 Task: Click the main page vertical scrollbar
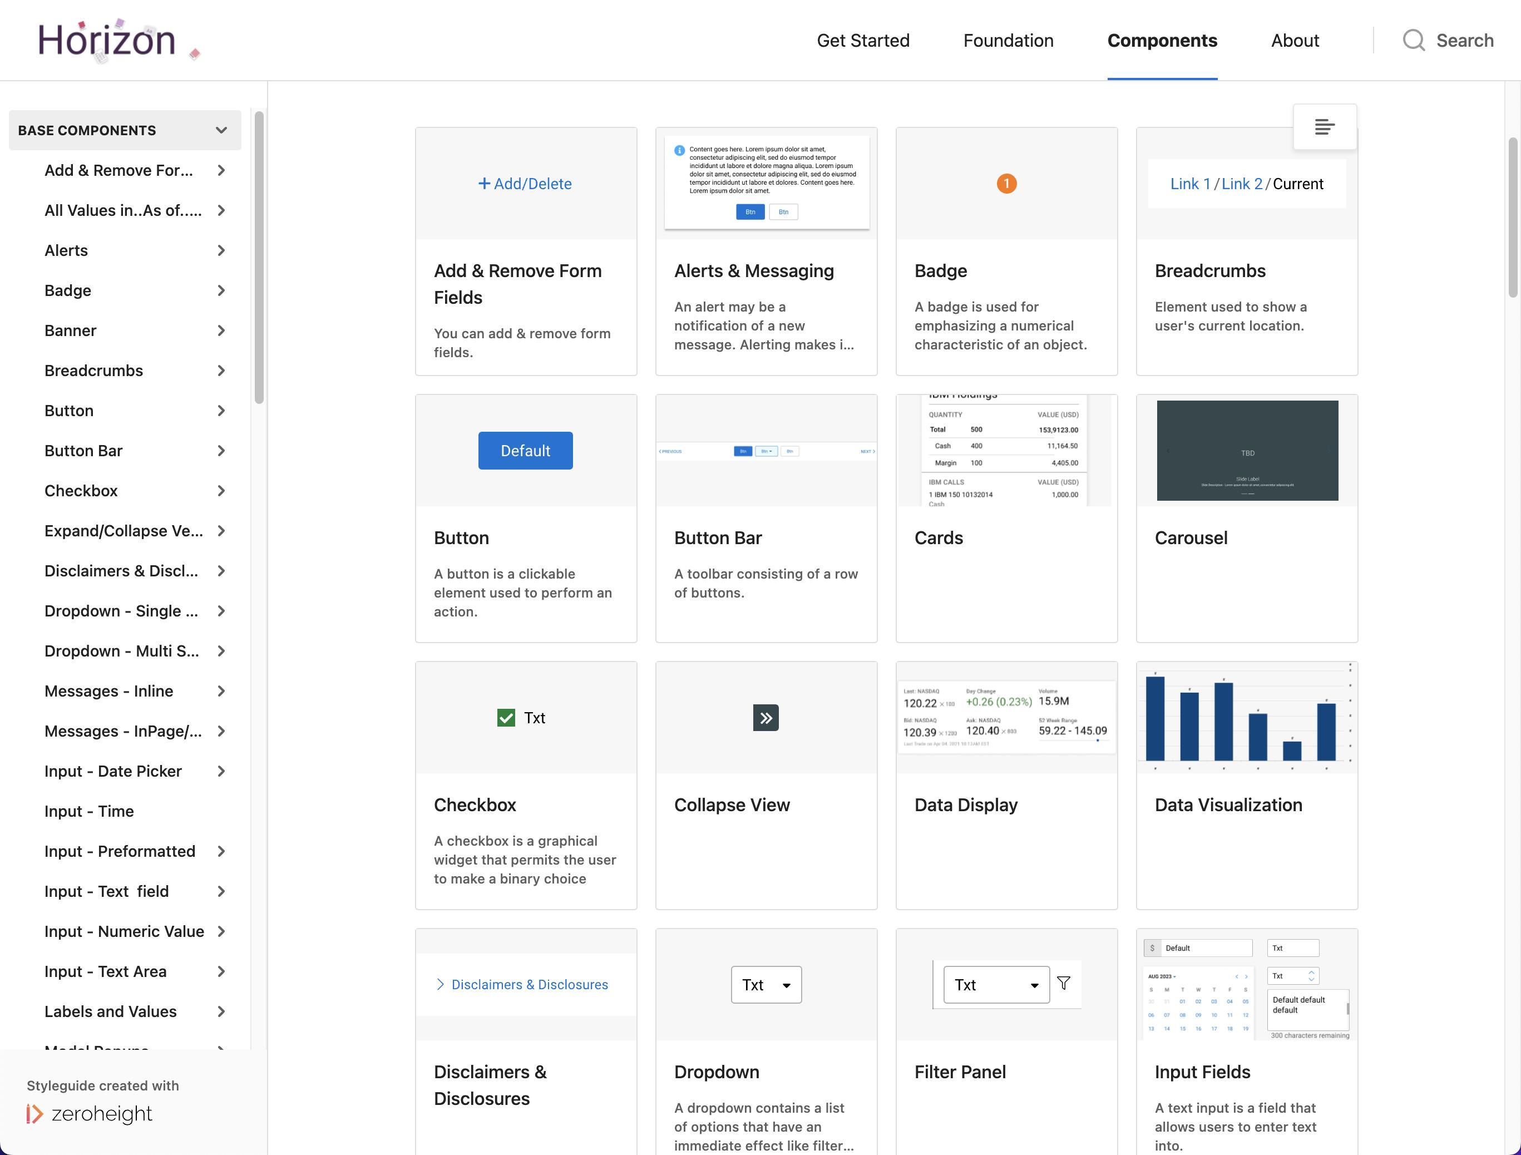1512,217
